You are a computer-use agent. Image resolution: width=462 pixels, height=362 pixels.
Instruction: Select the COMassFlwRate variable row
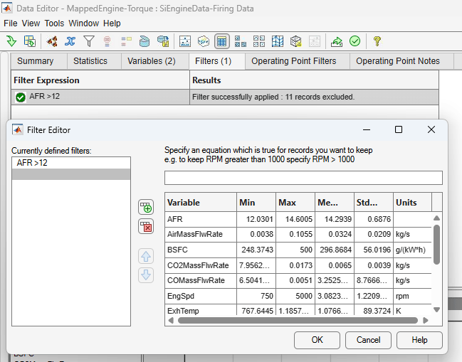click(x=298, y=280)
